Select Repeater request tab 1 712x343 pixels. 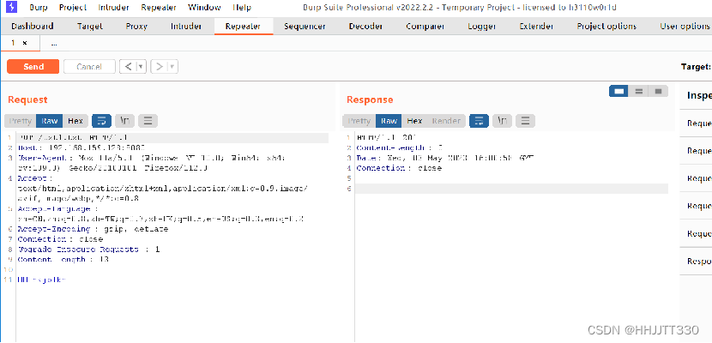click(14, 43)
